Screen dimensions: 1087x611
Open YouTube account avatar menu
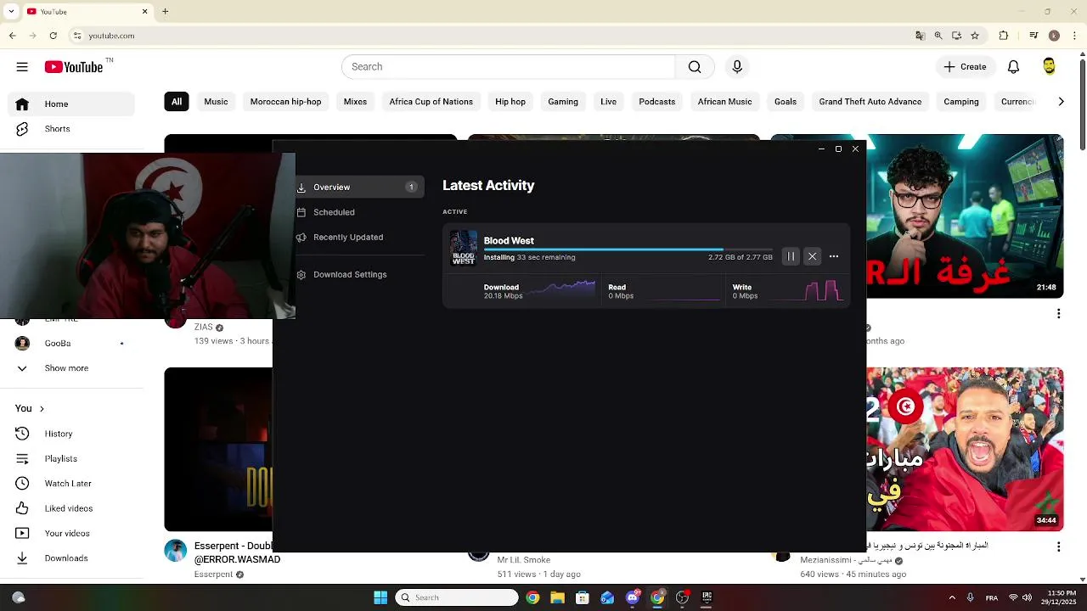pyautogui.click(x=1050, y=67)
